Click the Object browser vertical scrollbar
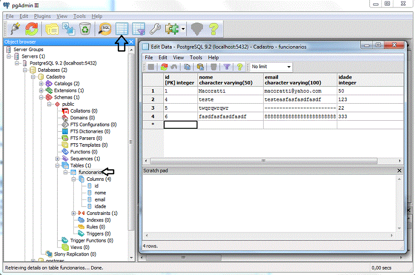This screenshot has width=415, height=275. pyautogui.click(x=131, y=141)
